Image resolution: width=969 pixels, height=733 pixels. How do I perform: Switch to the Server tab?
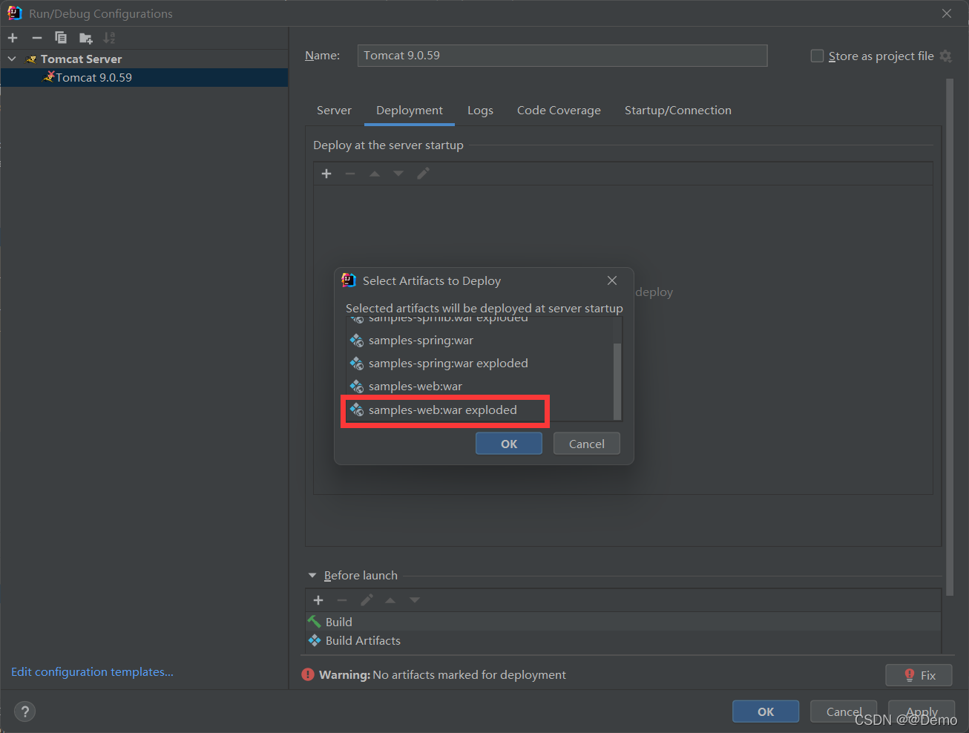(x=334, y=110)
